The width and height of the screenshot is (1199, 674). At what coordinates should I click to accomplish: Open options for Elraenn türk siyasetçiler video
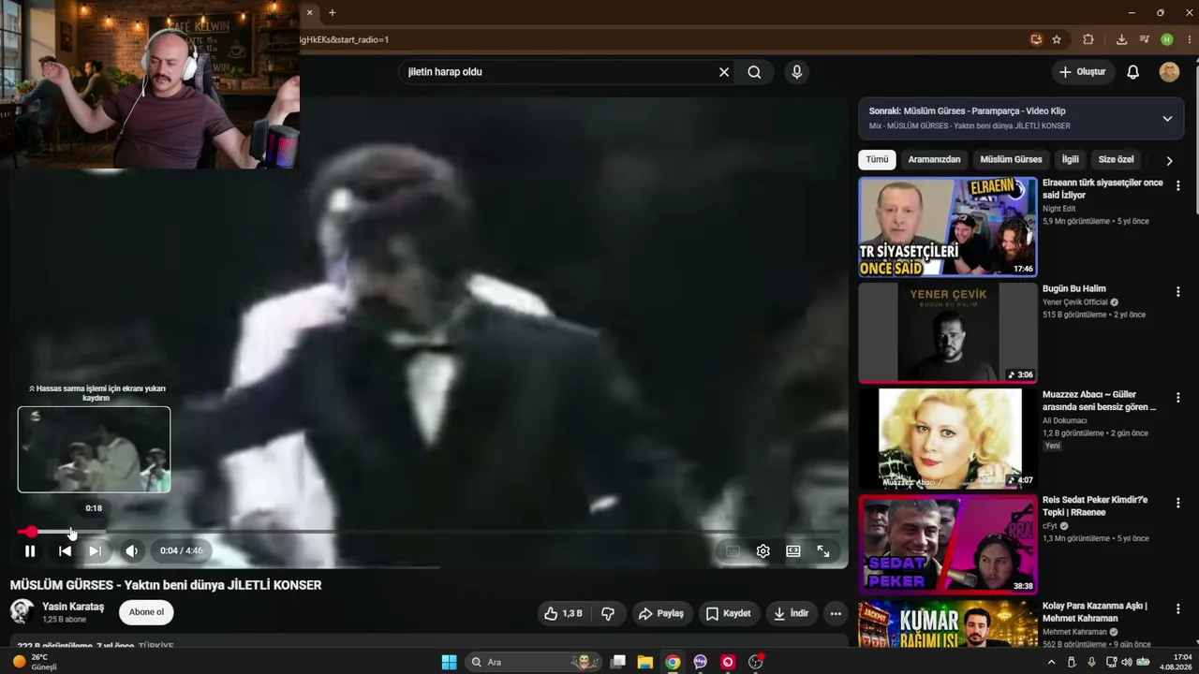pos(1178,186)
